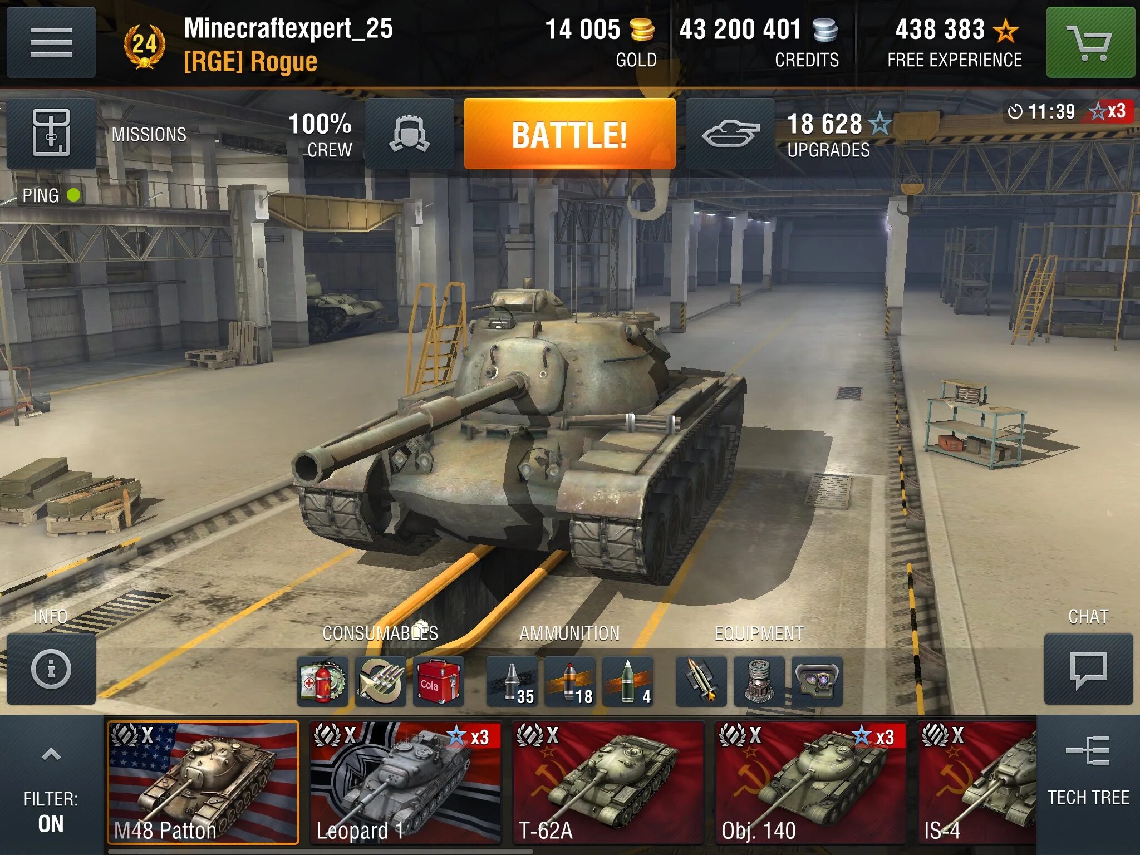Open the hamburger main menu
The height and width of the screenshot is (855, 1140).
tap(51, 42)
